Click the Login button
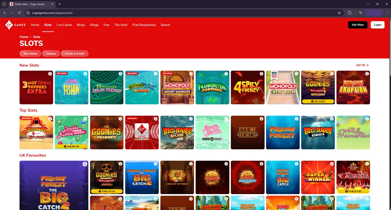Viewport: 391px width, 210px height. (x=377, y=25)
